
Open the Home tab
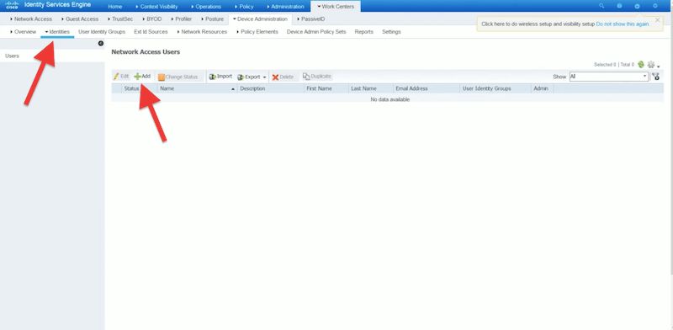click(x=115, y=7)
